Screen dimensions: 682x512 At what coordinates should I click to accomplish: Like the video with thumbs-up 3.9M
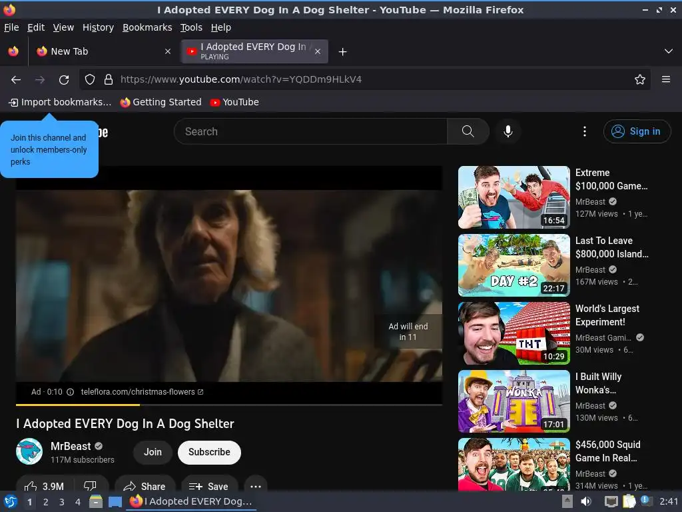coord(45,486)
